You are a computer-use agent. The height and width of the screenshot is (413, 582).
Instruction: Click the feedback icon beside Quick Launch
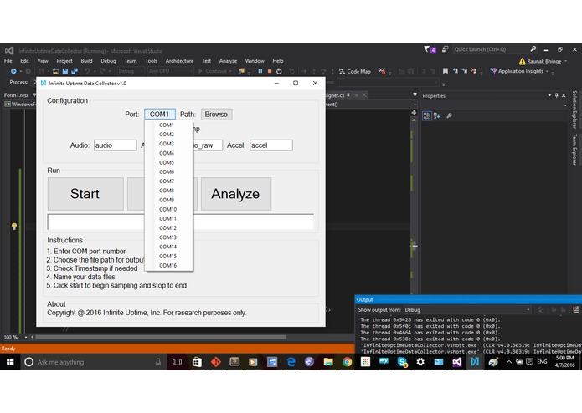click(445, 49)
